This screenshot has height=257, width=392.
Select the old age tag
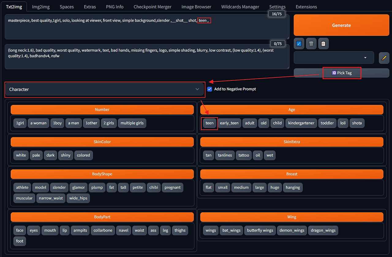(264, 123)
